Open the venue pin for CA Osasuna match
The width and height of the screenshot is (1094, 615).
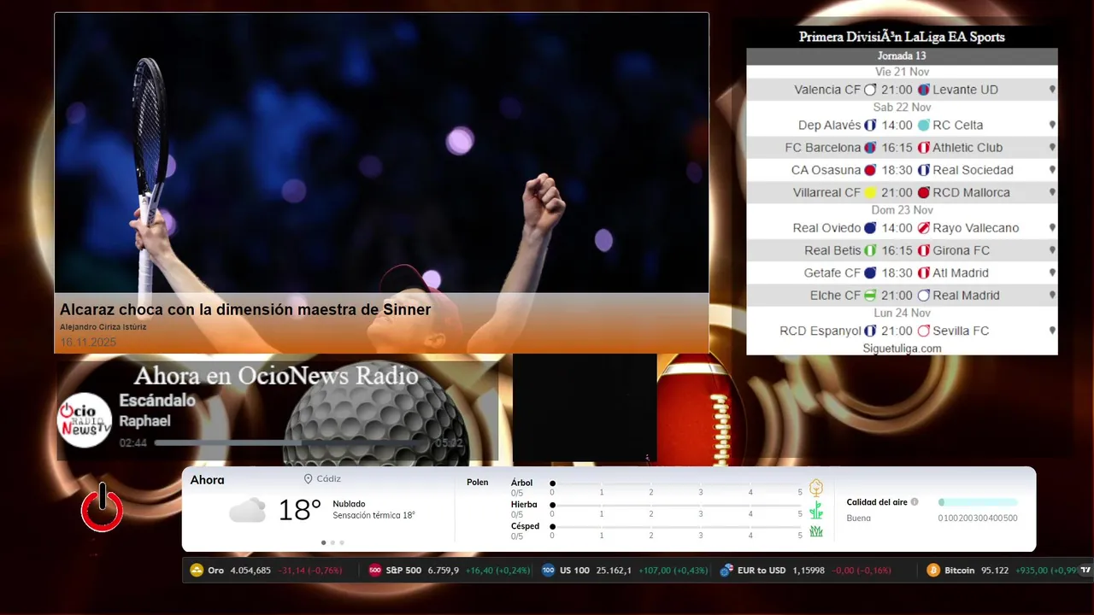tap(1052, 170)
